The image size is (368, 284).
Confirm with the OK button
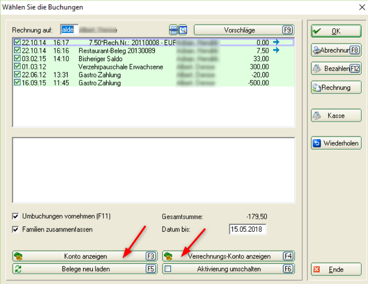[336, 31]
